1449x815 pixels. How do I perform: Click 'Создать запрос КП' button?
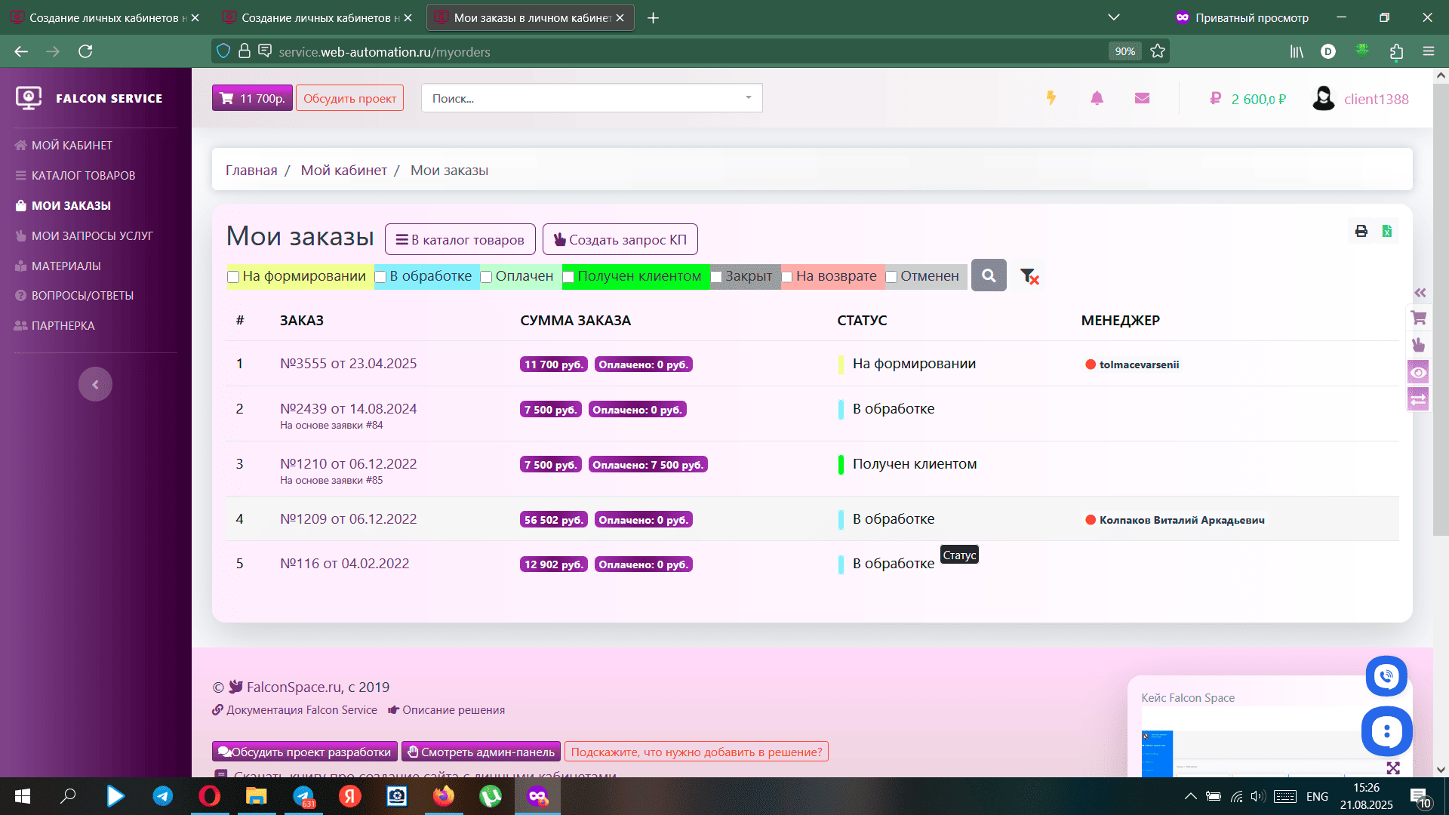click(x=620, y=239)
